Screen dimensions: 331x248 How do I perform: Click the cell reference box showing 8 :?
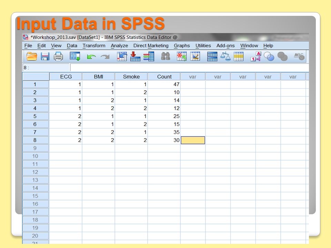[46, 68]
